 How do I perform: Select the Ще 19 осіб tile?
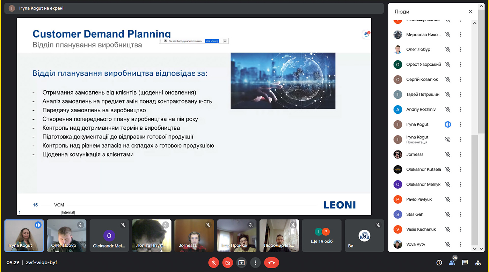click(x=322, y=235)
